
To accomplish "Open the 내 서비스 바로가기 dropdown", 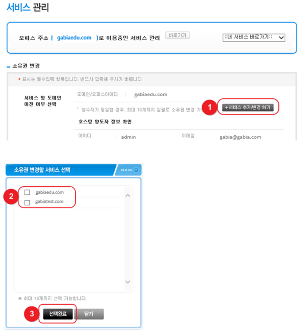I will pyautogui.click(x=254, y=37).
